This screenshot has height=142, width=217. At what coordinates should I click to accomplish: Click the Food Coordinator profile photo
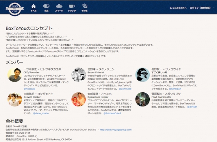click(142, 99)
